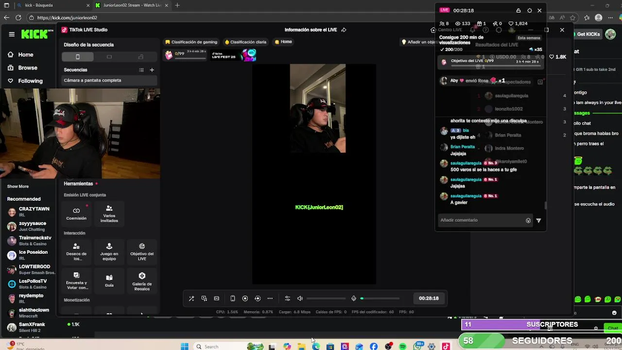The width and height of the screenshot is (622, 350).
Task: Open TikTok Studio settings gear icon
Action: point(499,30)
